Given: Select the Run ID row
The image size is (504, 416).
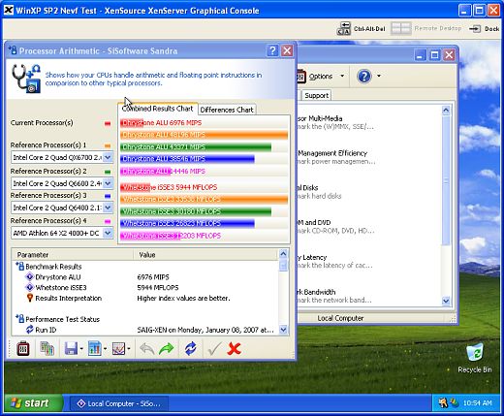Looking at the screenshot, I should pos(144,330).
